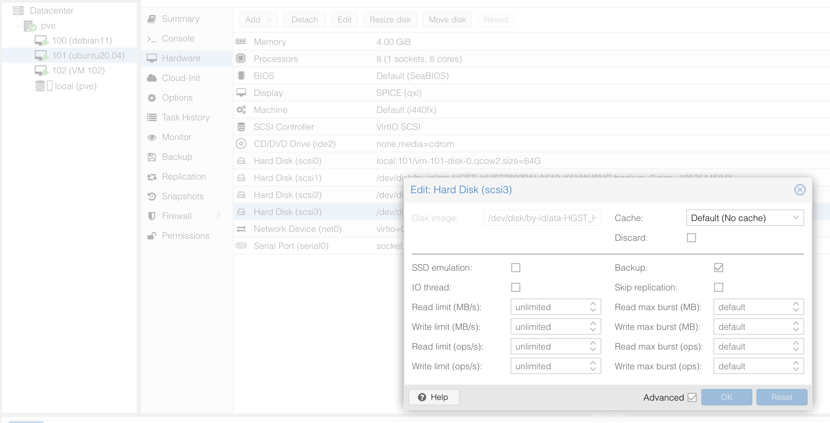Open the Cache dropdown
830x423 pixels.
point(745,218)
